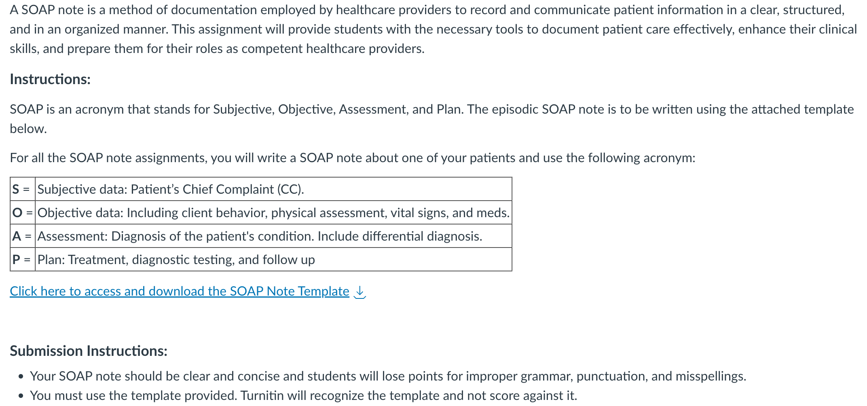Screen dimensions: 867x406
Task: Click the 'competent healthcare providers' text line
Action: coord(217,49)
